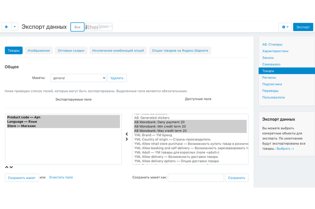Open AB: Стикеры in the sidebar
Viewport: 315px width, 209px height.
coord(272,44)
